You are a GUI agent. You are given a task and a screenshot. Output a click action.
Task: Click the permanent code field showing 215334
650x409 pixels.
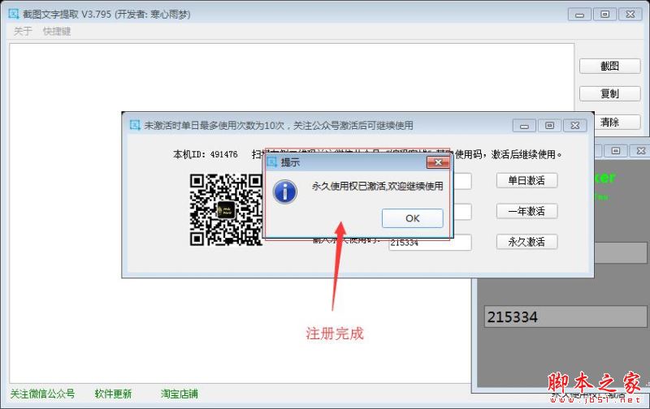coord(430,243)
